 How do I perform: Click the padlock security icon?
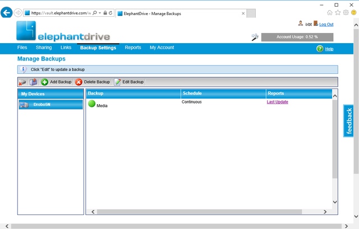105,13
